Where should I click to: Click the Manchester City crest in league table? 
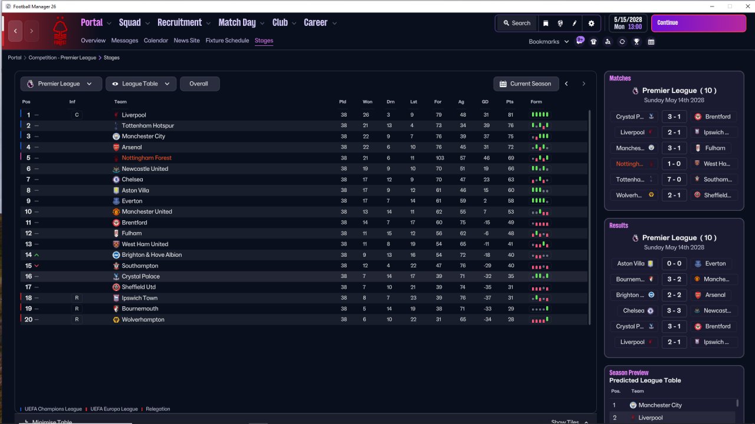tap(116, 137)
